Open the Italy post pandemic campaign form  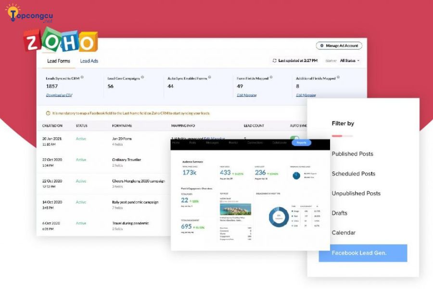tap(135, 202)
